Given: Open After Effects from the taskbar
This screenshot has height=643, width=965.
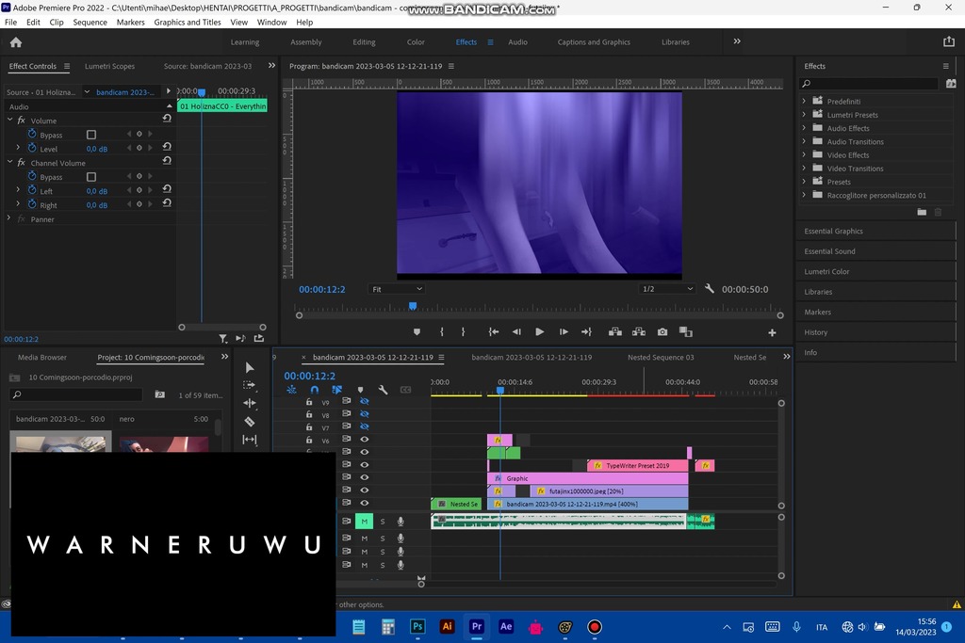Looking at the screenshot, I should [x=506, y=626].
